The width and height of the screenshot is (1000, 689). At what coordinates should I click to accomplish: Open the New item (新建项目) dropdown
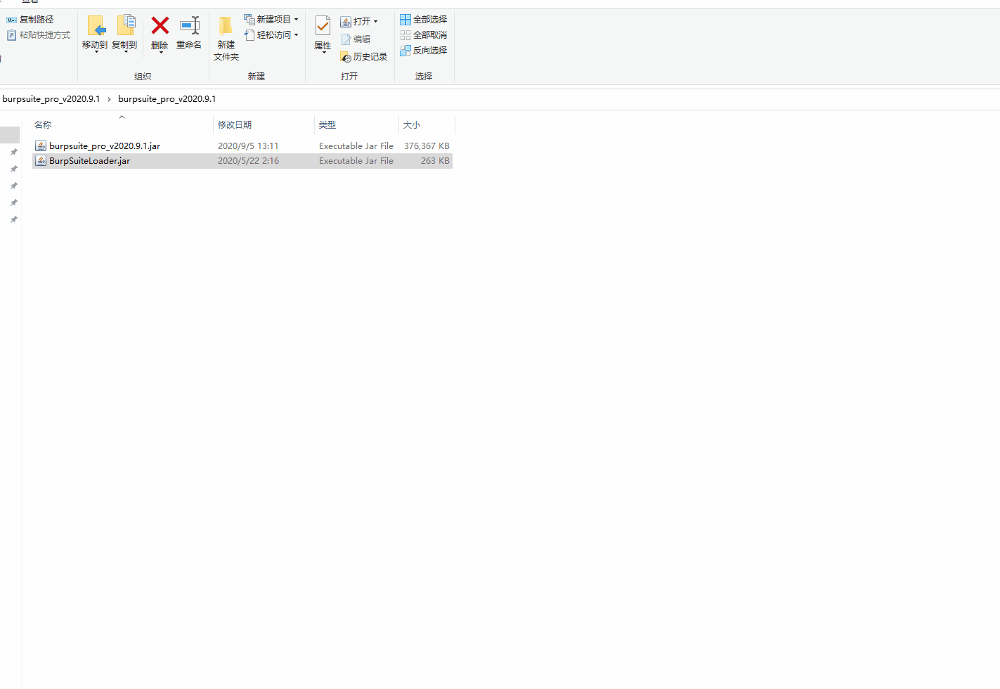point(271,20)
